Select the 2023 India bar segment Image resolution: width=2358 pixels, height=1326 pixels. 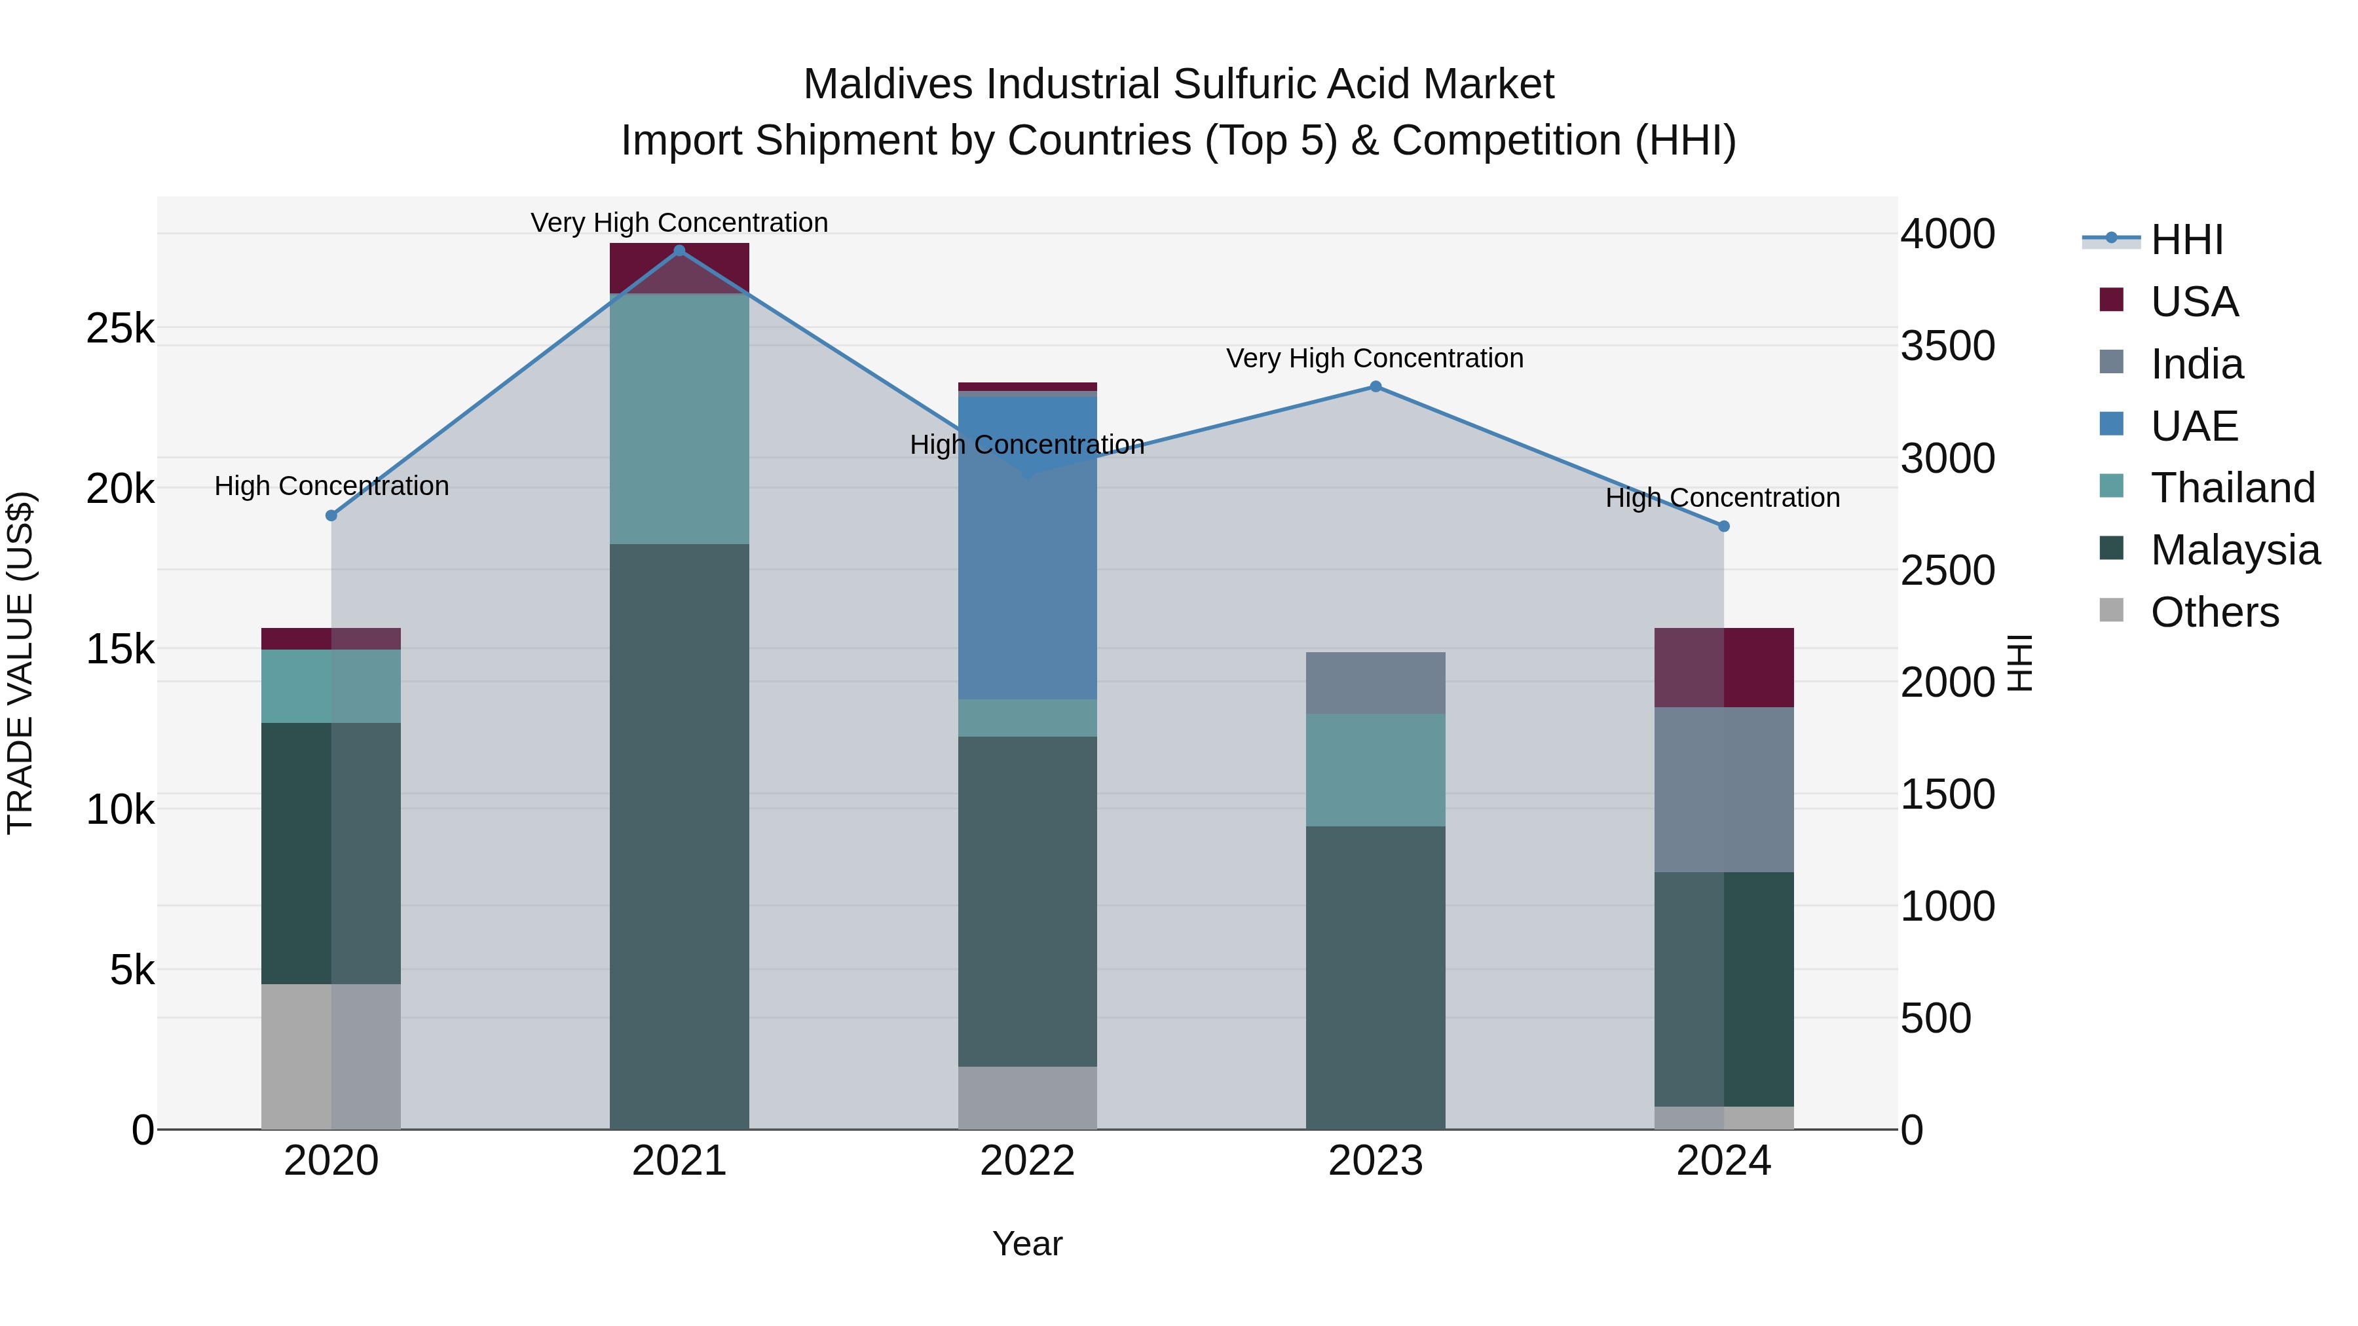[1375, 683]
